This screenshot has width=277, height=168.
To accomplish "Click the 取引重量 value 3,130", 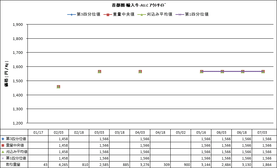I will [x=246, y=165].
